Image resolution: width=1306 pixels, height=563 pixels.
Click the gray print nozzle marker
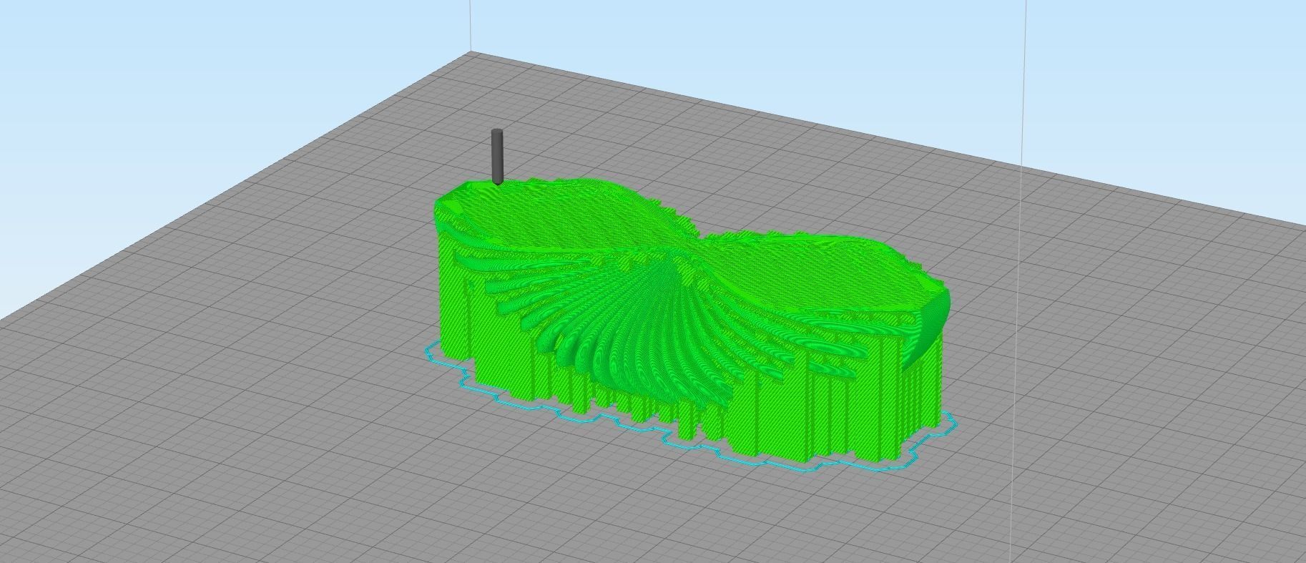(x=498, y=157)
